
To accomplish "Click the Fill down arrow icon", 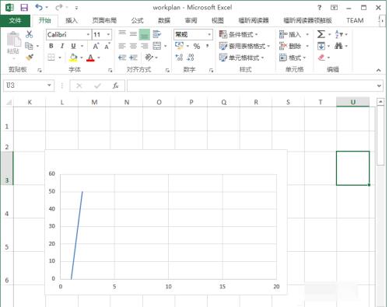I will tap(321, 46).
